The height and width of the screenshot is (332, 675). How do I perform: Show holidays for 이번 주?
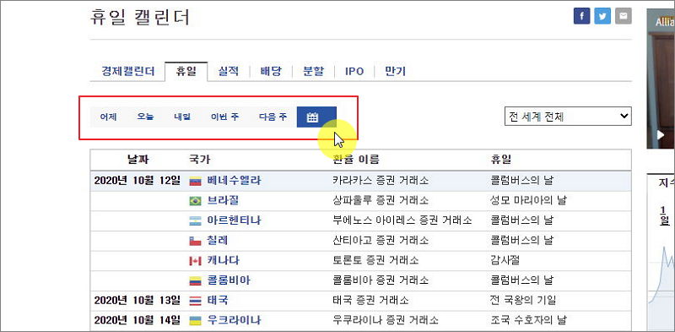coord(225,117)
